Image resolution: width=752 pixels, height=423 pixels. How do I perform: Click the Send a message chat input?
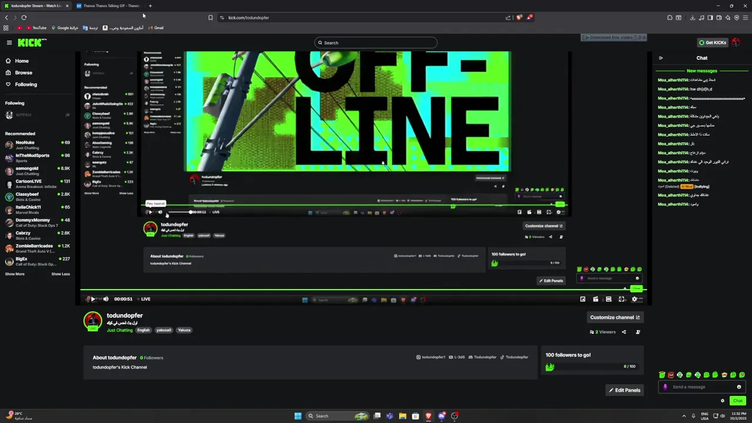click(701, 387)
